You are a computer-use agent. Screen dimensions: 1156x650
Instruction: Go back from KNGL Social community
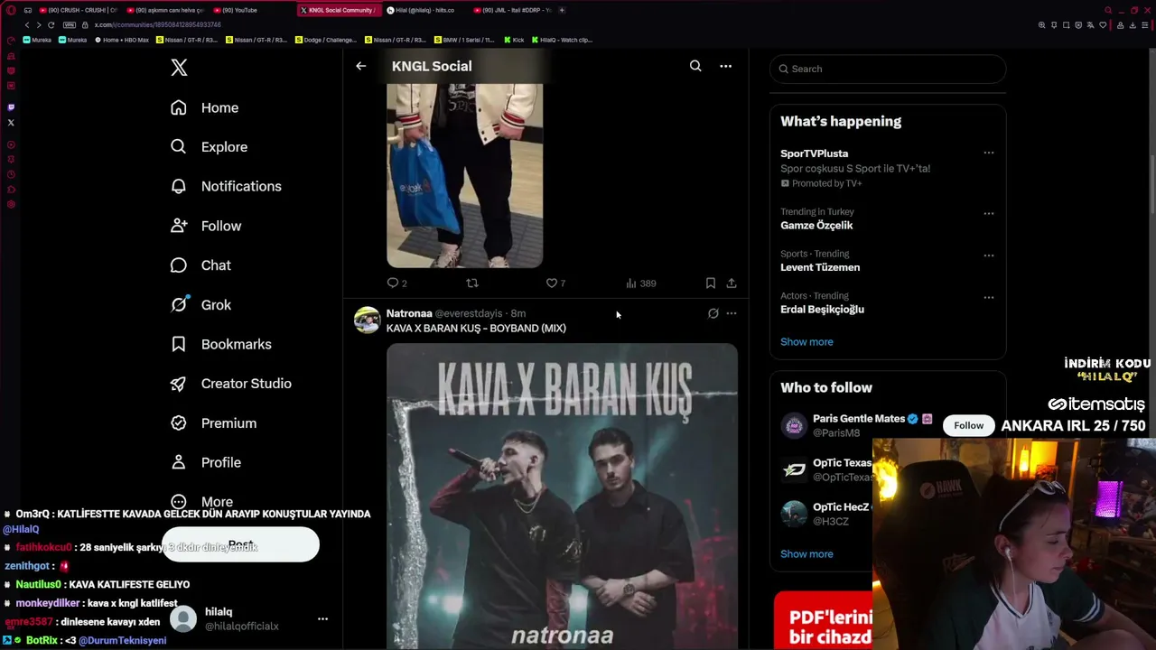[360, 66]
